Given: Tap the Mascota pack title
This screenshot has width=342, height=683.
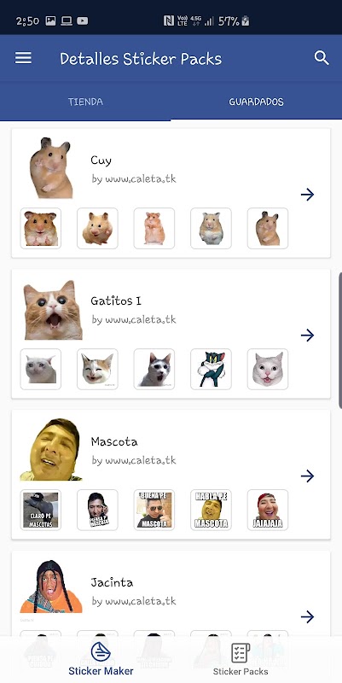Looking at the screenshot, I should click(x=114, y=441).
